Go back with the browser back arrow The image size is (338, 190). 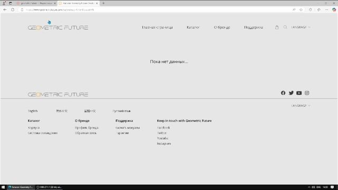[x=5, y=9]
